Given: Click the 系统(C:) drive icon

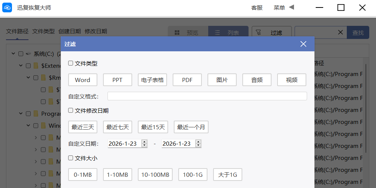Looking at the screenshot, I should tap(28, 54).
